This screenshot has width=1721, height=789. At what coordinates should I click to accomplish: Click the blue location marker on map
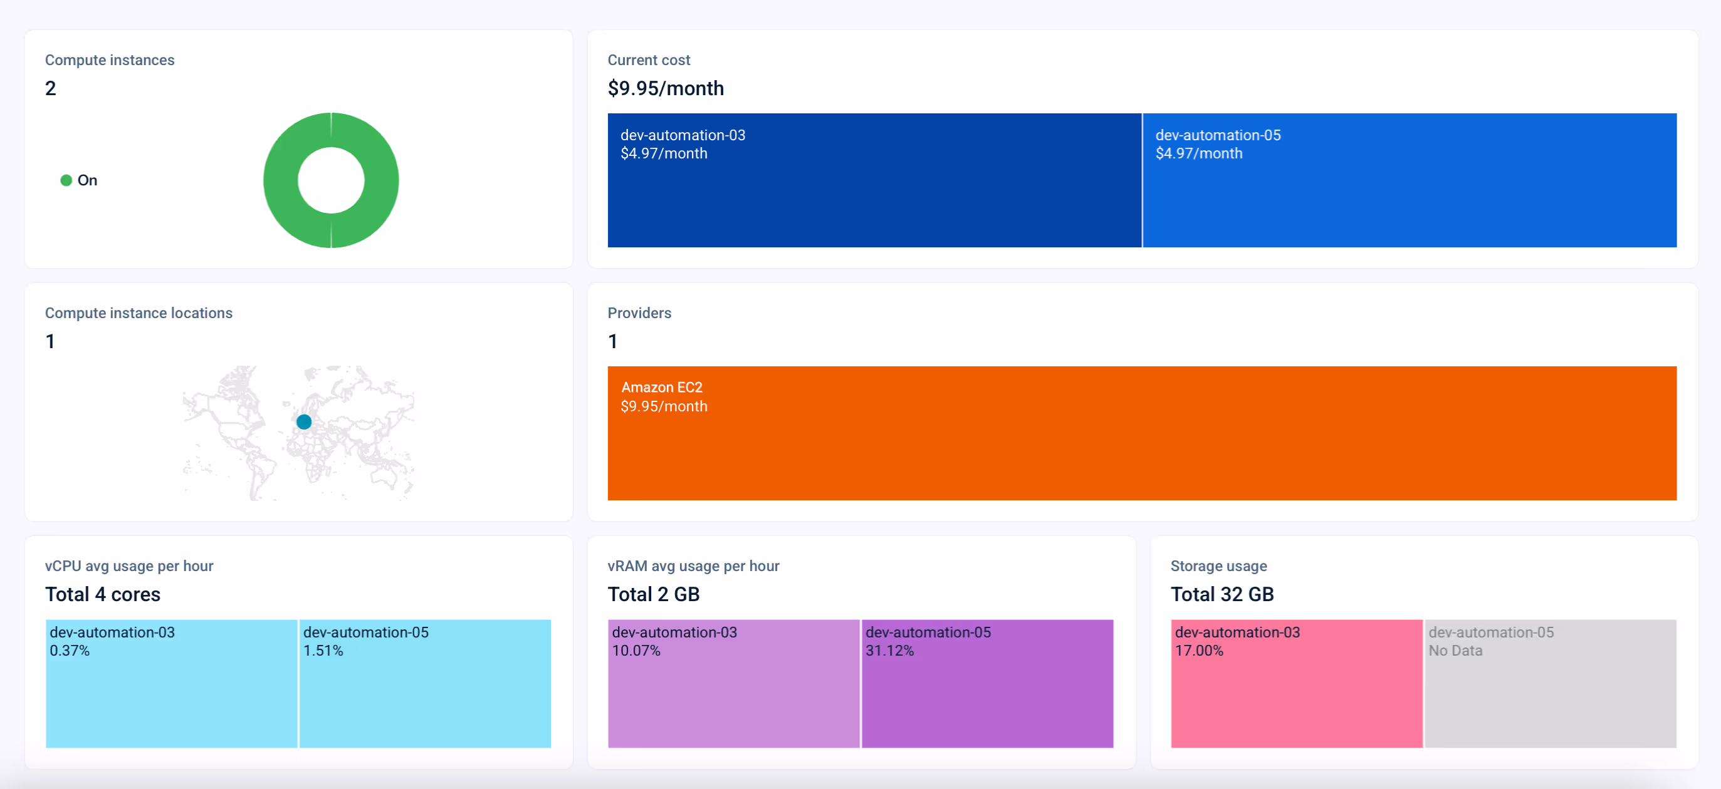[x=304, y=422]
